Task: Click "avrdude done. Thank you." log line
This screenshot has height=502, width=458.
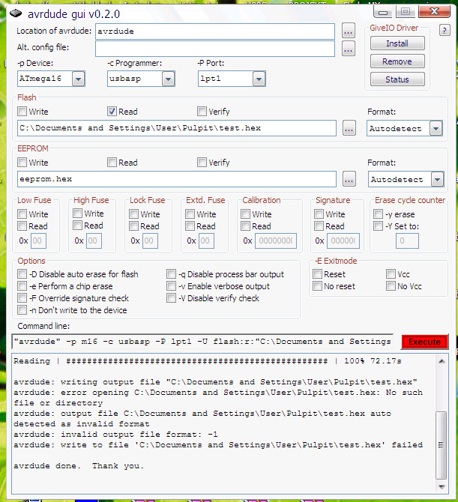Action: [x=79, y=466]
